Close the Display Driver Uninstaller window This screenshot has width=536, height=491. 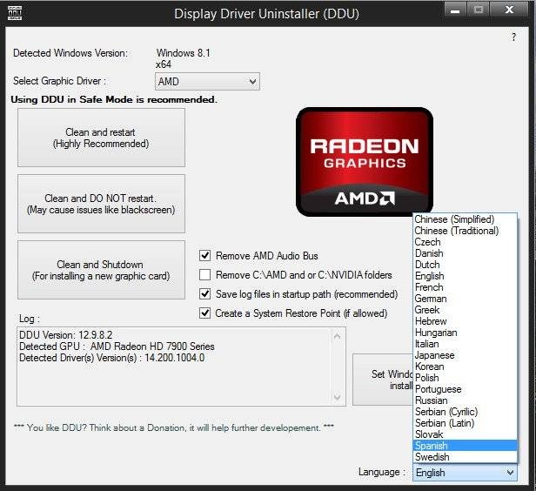pyautogui.click(x=510, y=10)
